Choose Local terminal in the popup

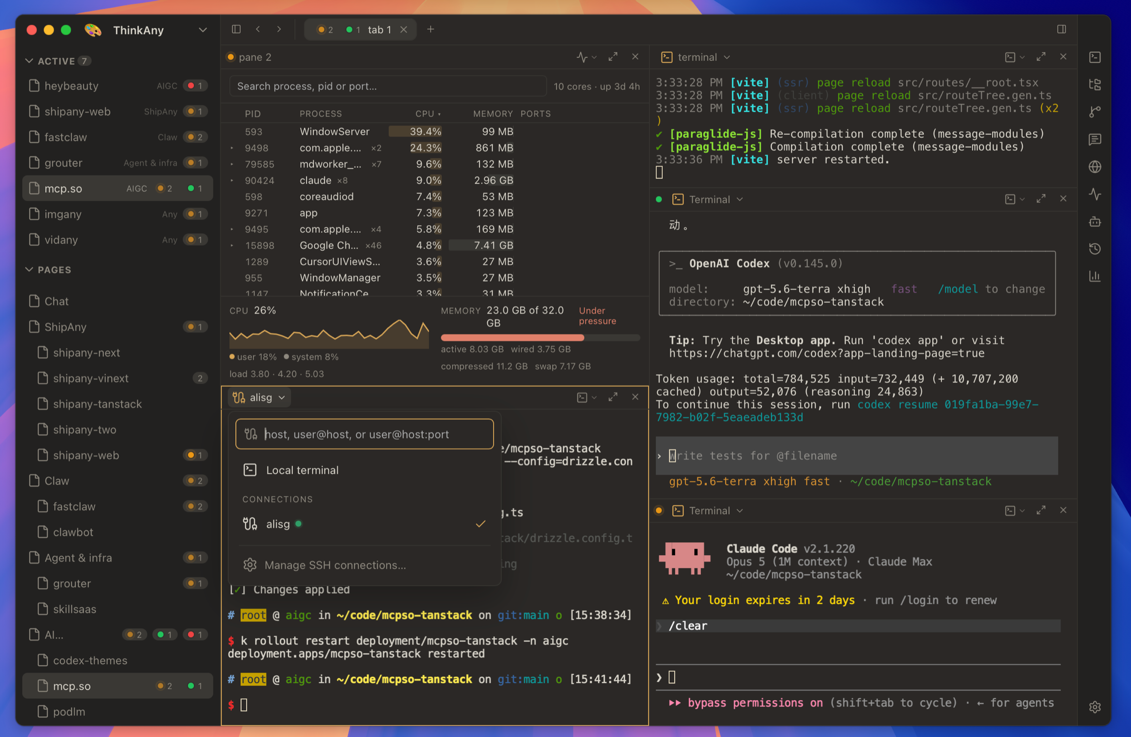[x=365, y=470]
